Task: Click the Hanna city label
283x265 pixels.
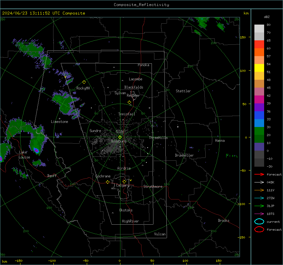Action: 220,141
